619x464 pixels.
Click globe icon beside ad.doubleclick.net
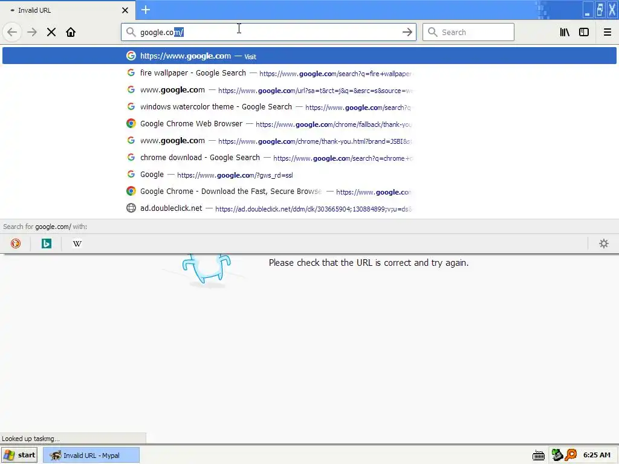point(131,208)
